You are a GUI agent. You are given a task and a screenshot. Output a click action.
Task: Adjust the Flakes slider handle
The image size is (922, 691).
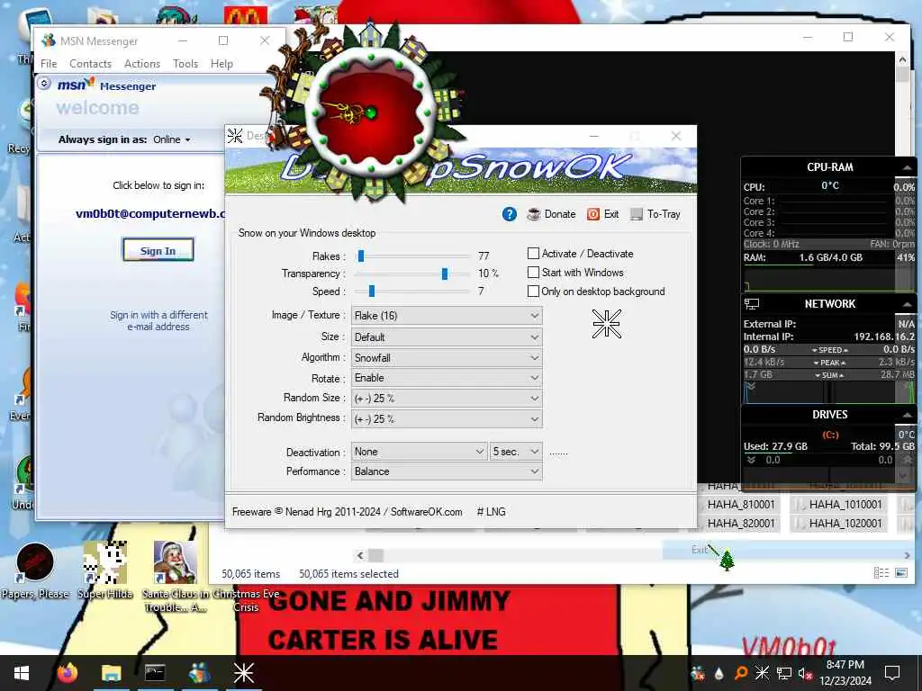tap(361, 256)
